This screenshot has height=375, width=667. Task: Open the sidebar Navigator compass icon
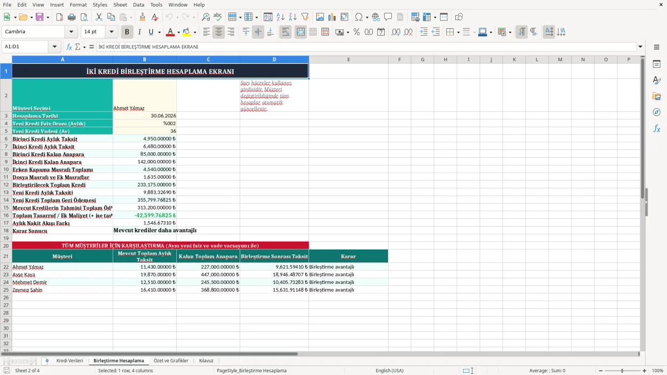pyautogui.click(x=656, y=112)
